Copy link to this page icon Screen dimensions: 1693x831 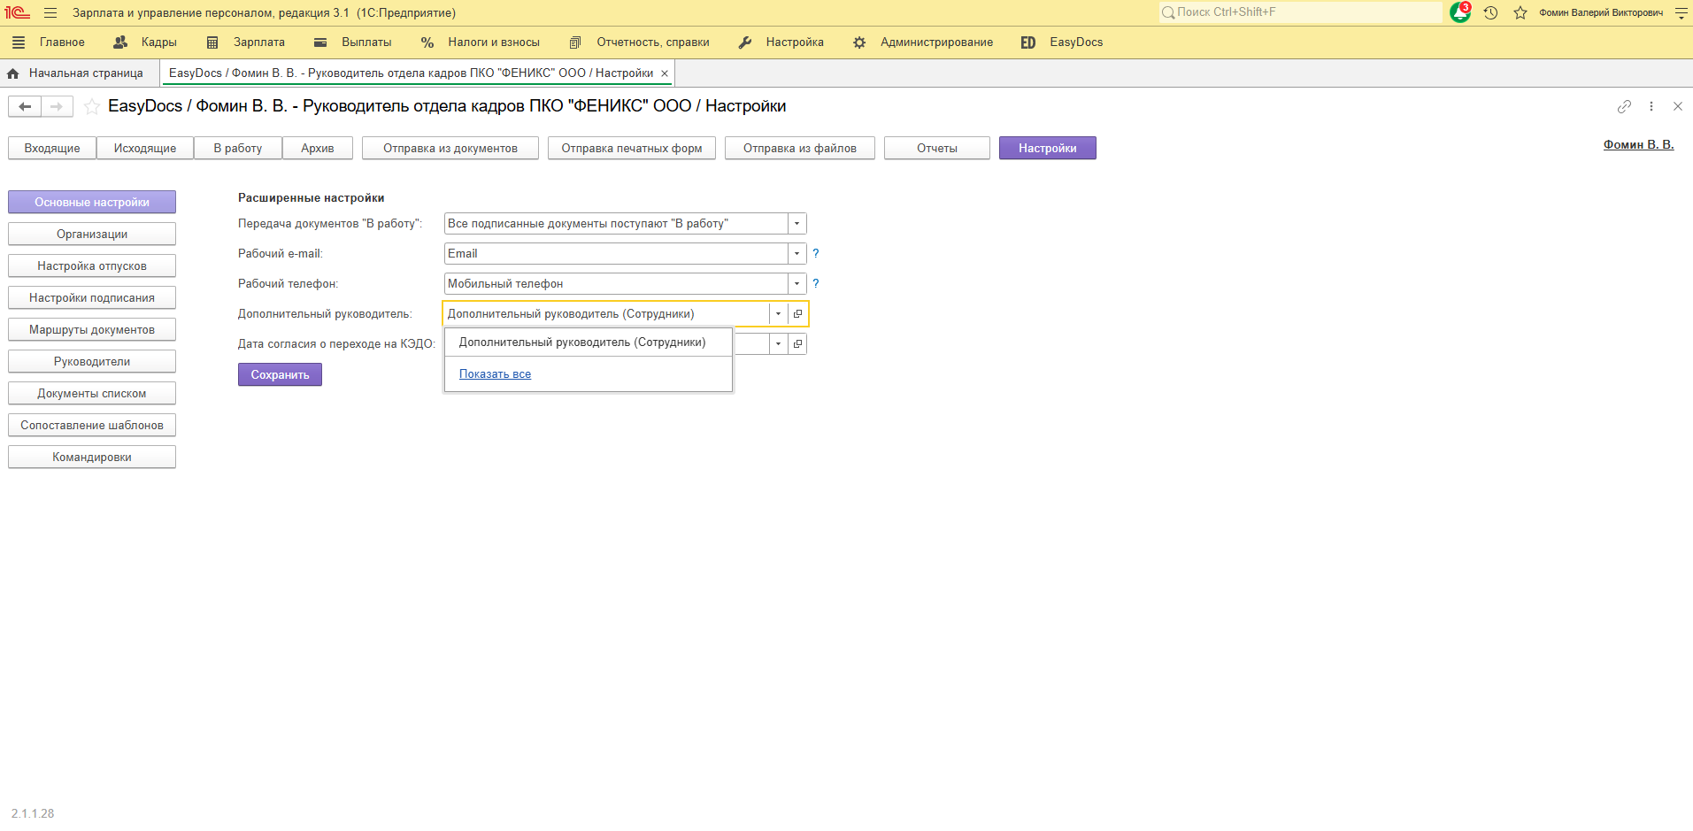1624,106
